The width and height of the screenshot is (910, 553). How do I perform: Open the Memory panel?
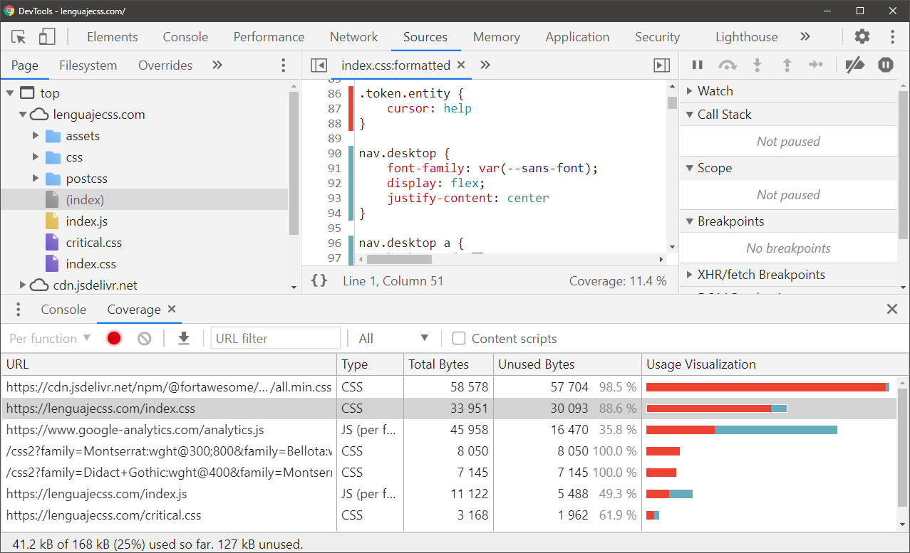[496, 37]
